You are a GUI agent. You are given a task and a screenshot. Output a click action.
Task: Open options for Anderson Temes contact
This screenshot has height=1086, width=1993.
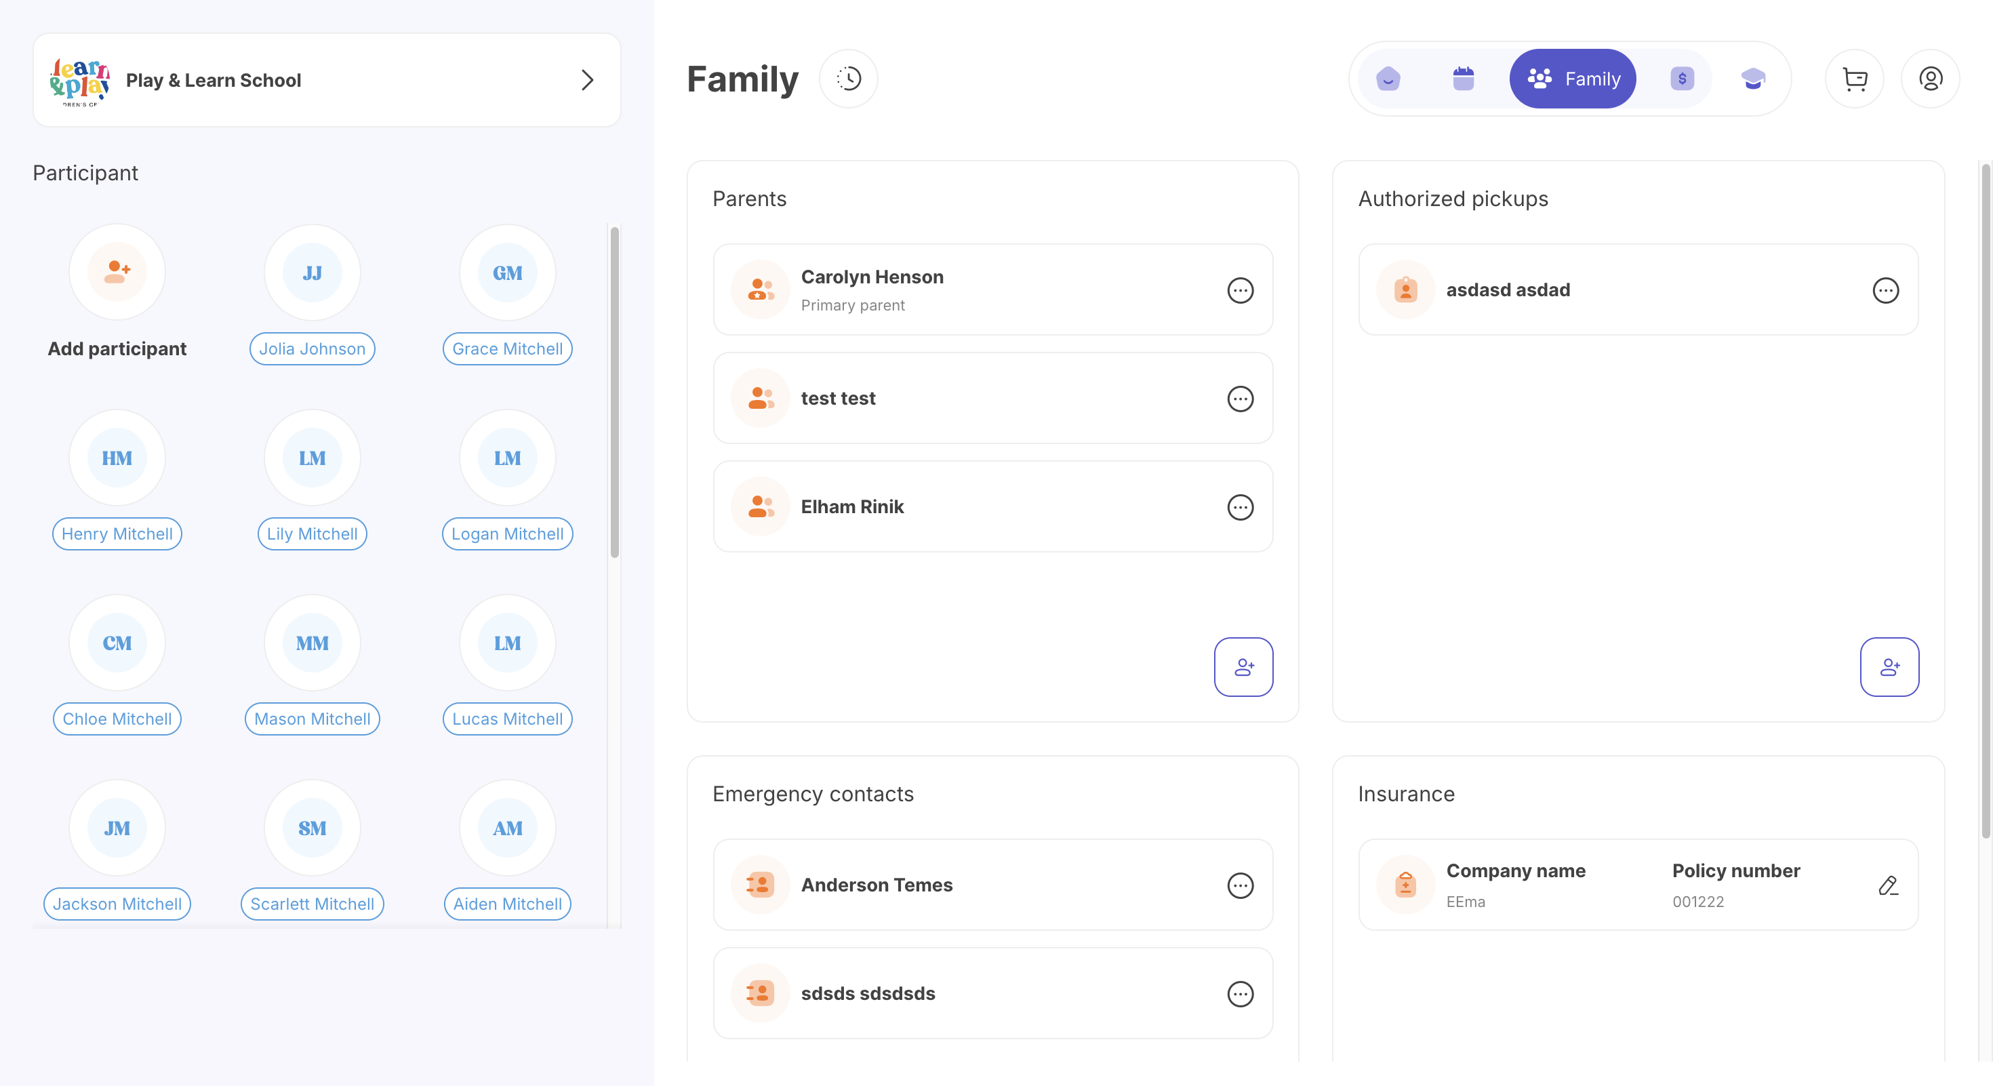pyautogui.click(x=1241, y=885)
